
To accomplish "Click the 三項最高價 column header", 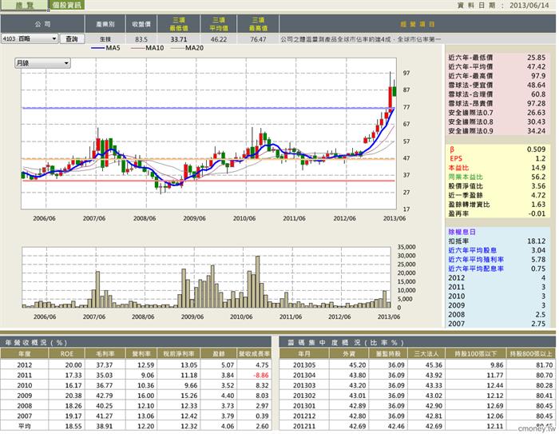I will click(x=258, y=24).
